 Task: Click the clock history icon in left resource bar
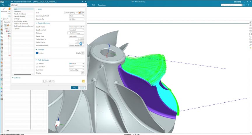[2, 84]
